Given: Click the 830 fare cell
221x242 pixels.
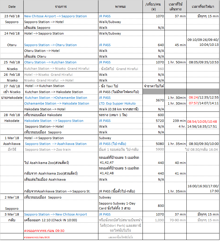Looking at the screenshot, I should tap(153, 206).
